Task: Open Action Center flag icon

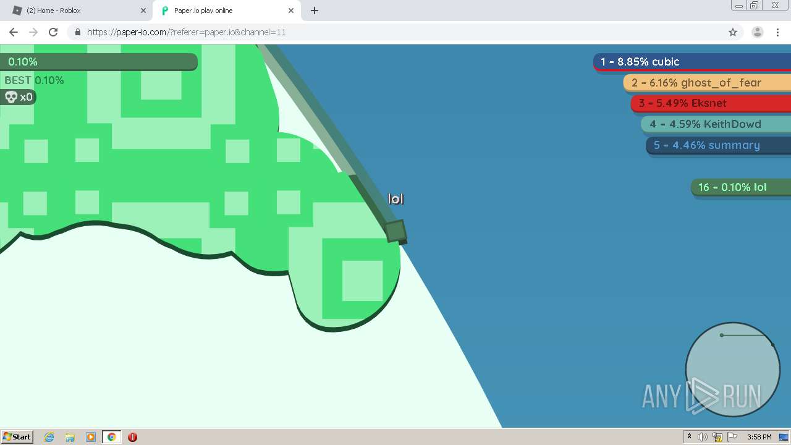Action: pos(732,437)
